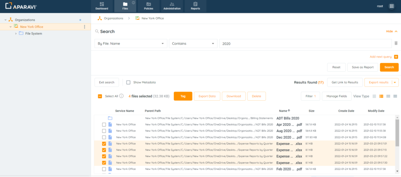Click the Select All info icon
This screenshot has height=177, width=401.
point(121,96)
